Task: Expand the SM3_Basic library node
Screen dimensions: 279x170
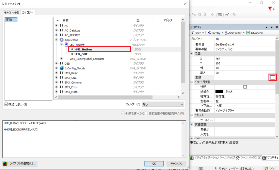Action: (56, 73)
